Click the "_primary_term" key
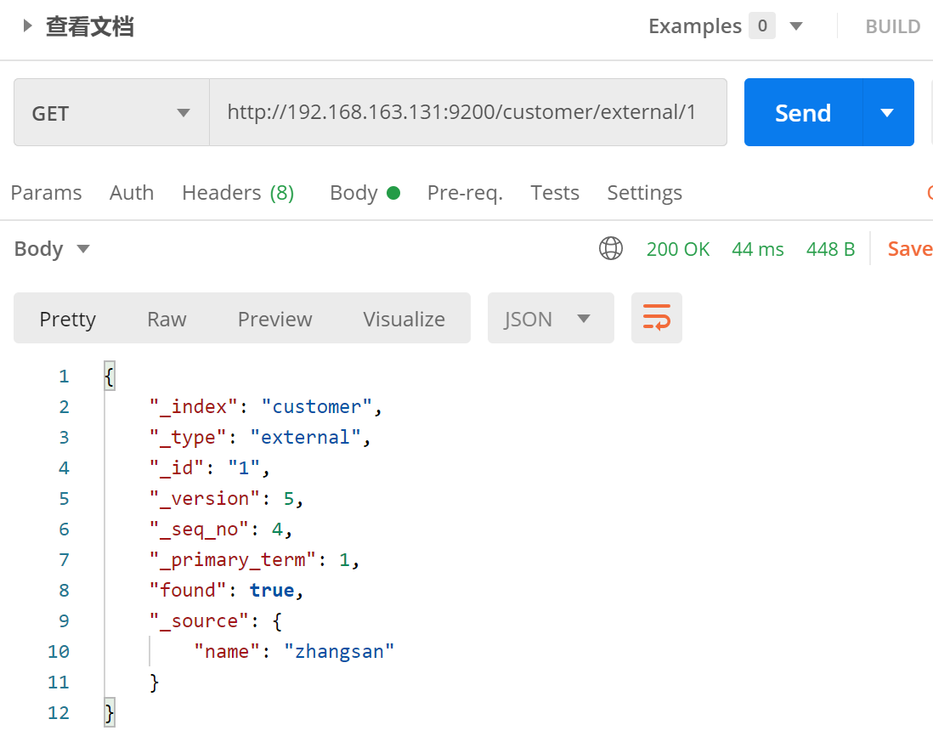The height and width of the screenshot is (742, 933). [x=232, y=560]
